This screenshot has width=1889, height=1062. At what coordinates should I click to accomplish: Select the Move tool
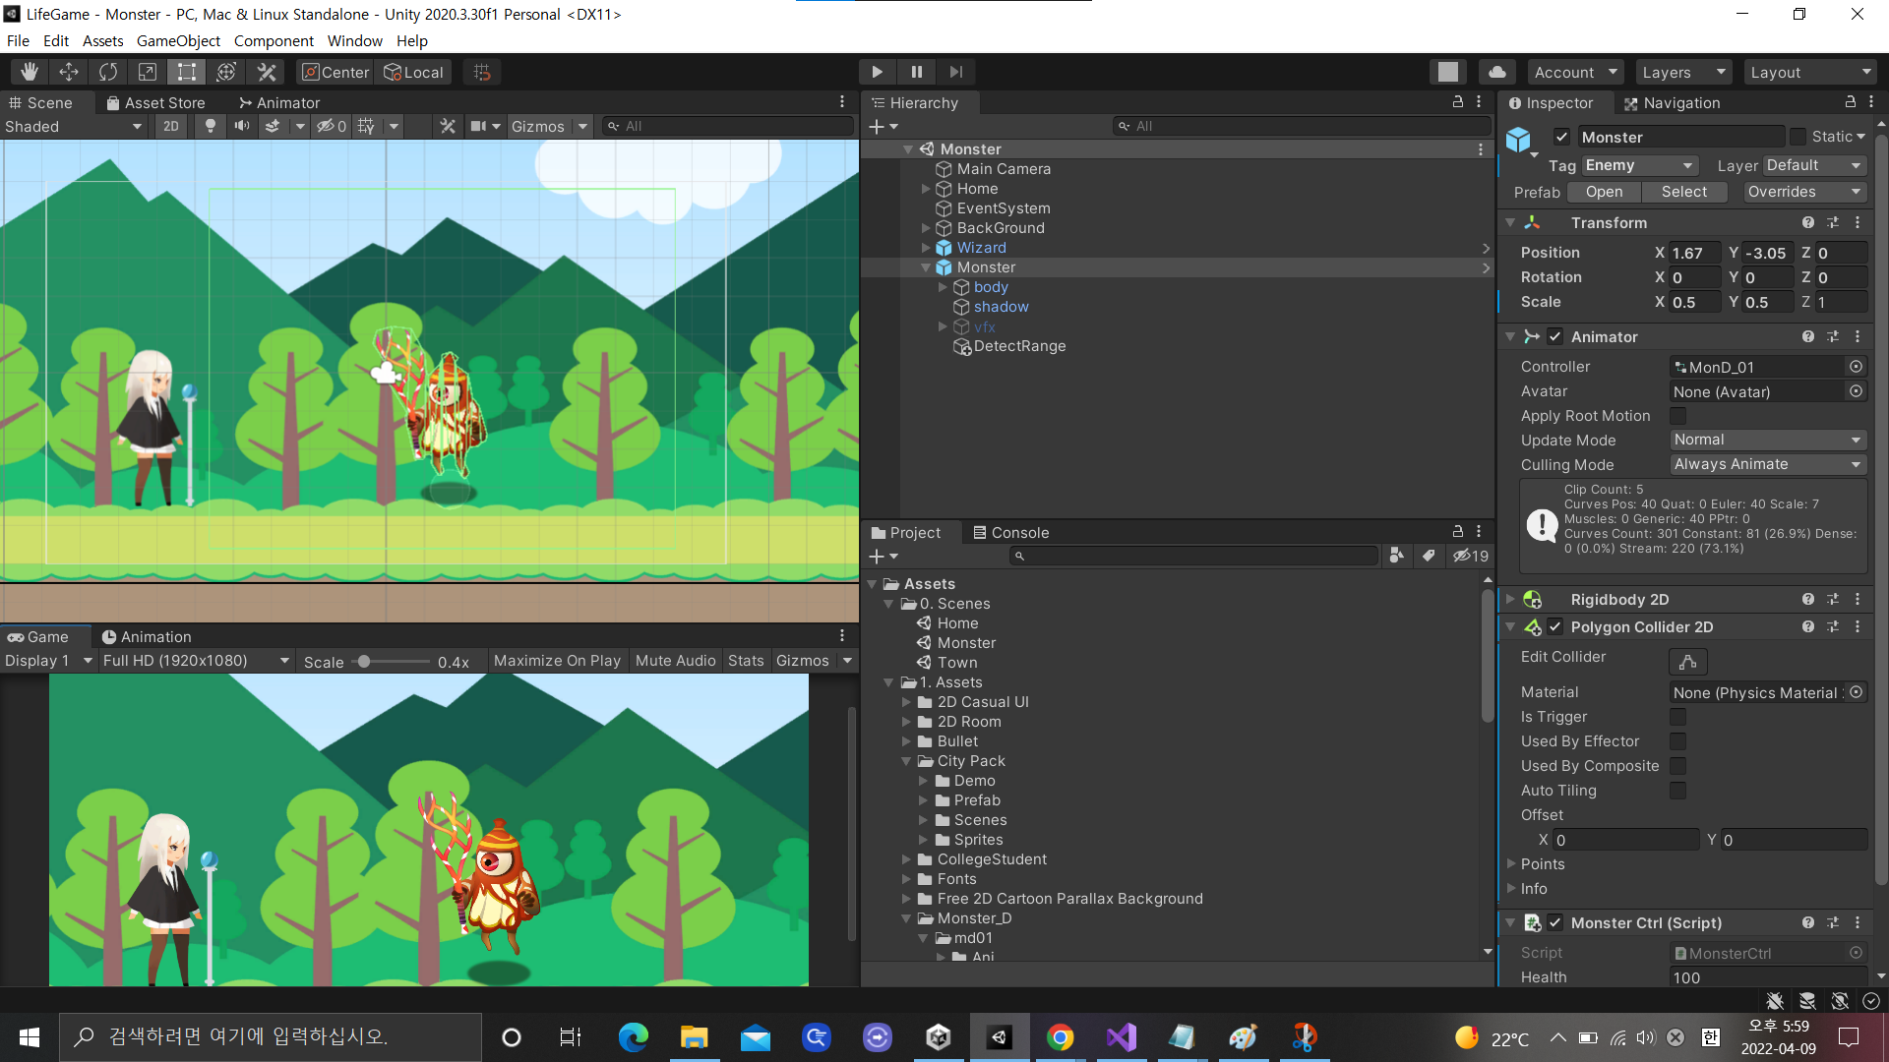[x=68, y=71]
